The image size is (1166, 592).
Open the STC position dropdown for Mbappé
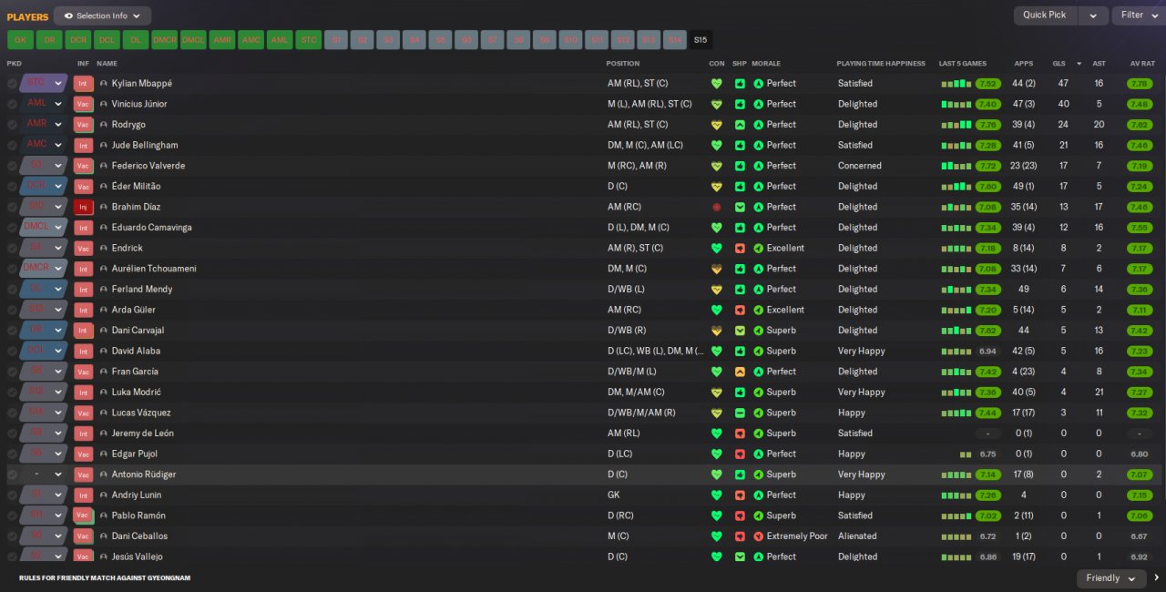coord(44,83)
